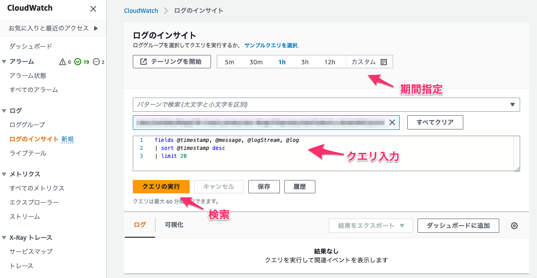Open アラーム状態 page
Screen dimensions: 537x278
(28, 76)
